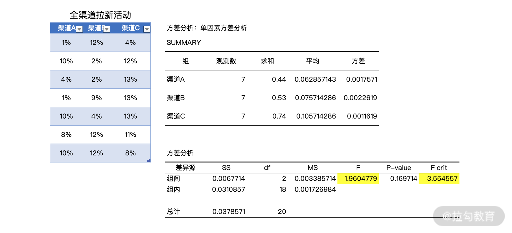Open the 渠道C column filter dropdown

tap(147, 29)
